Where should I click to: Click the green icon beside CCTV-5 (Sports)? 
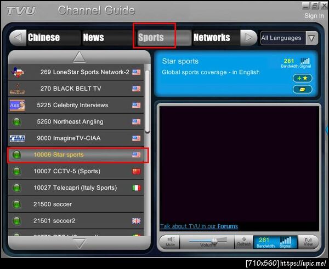click(17, 171)
